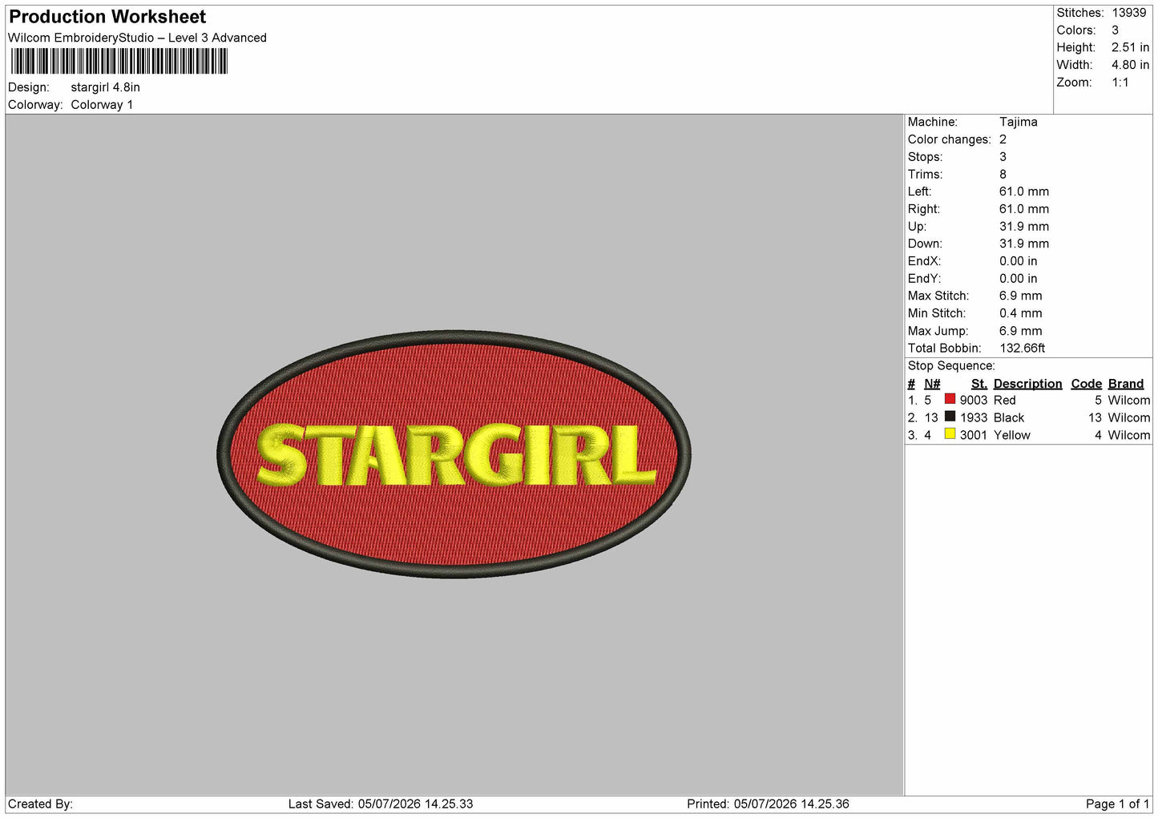Click the EndX value 0.00 in

pyautogui.click(x=1018, y=261)
